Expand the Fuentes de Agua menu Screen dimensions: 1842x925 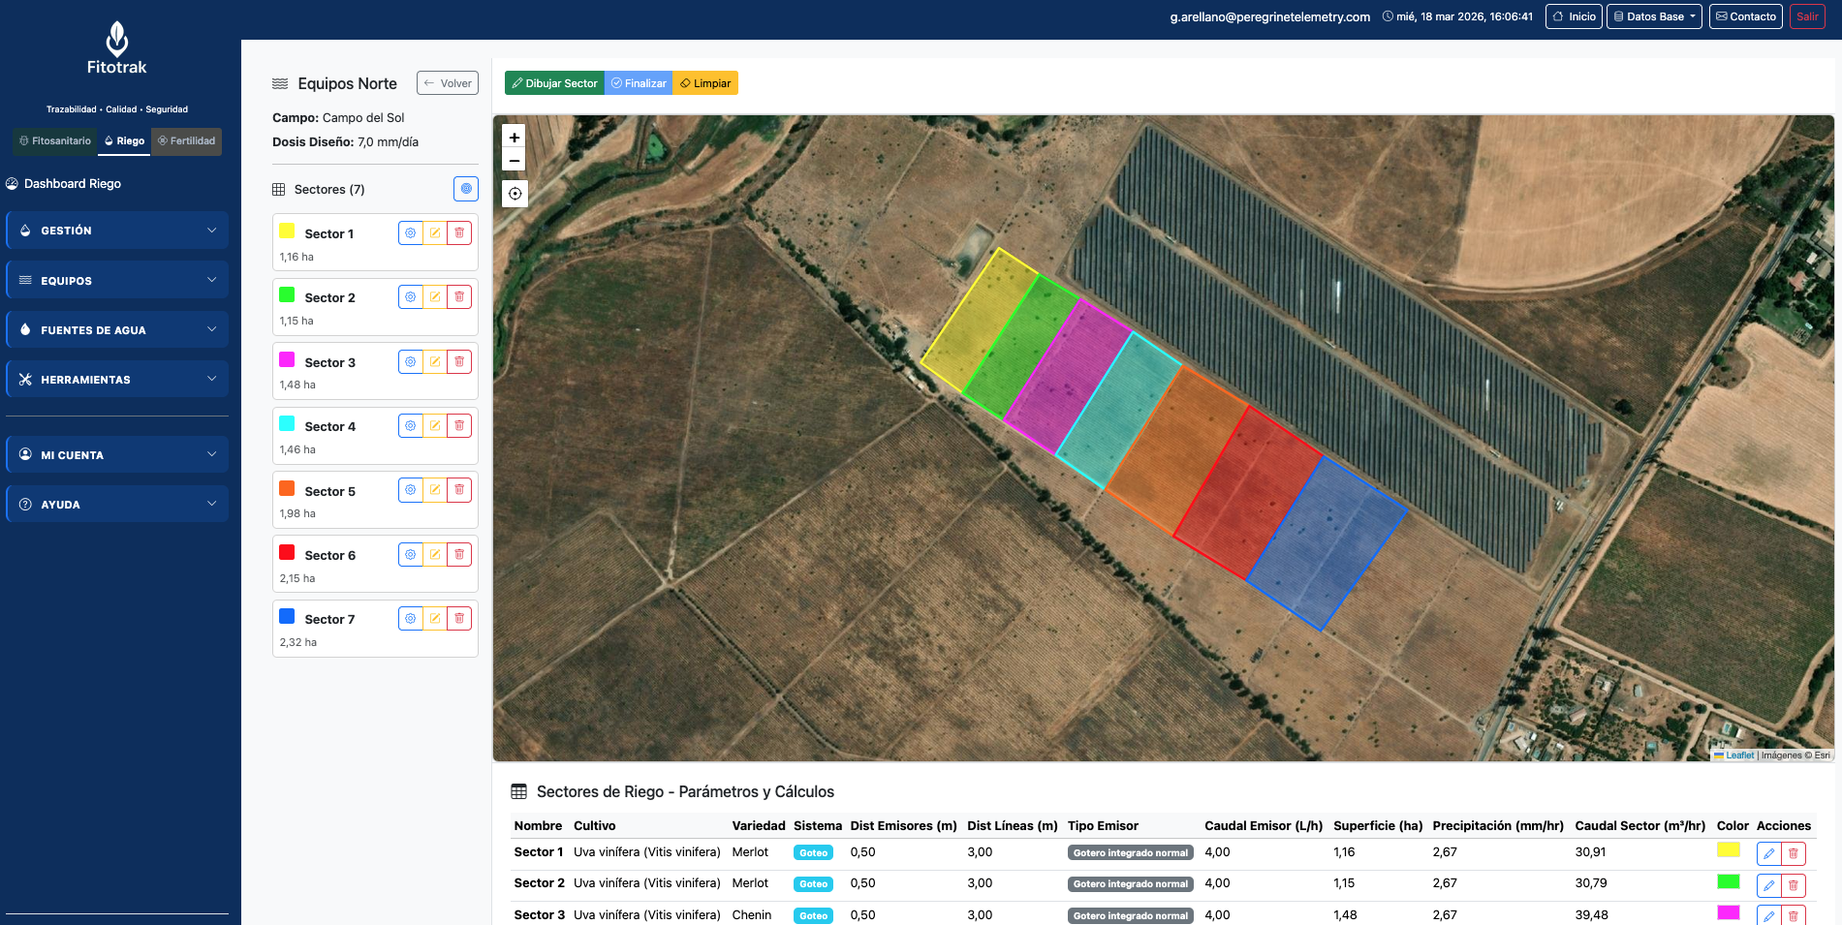[x=117, y=330]
